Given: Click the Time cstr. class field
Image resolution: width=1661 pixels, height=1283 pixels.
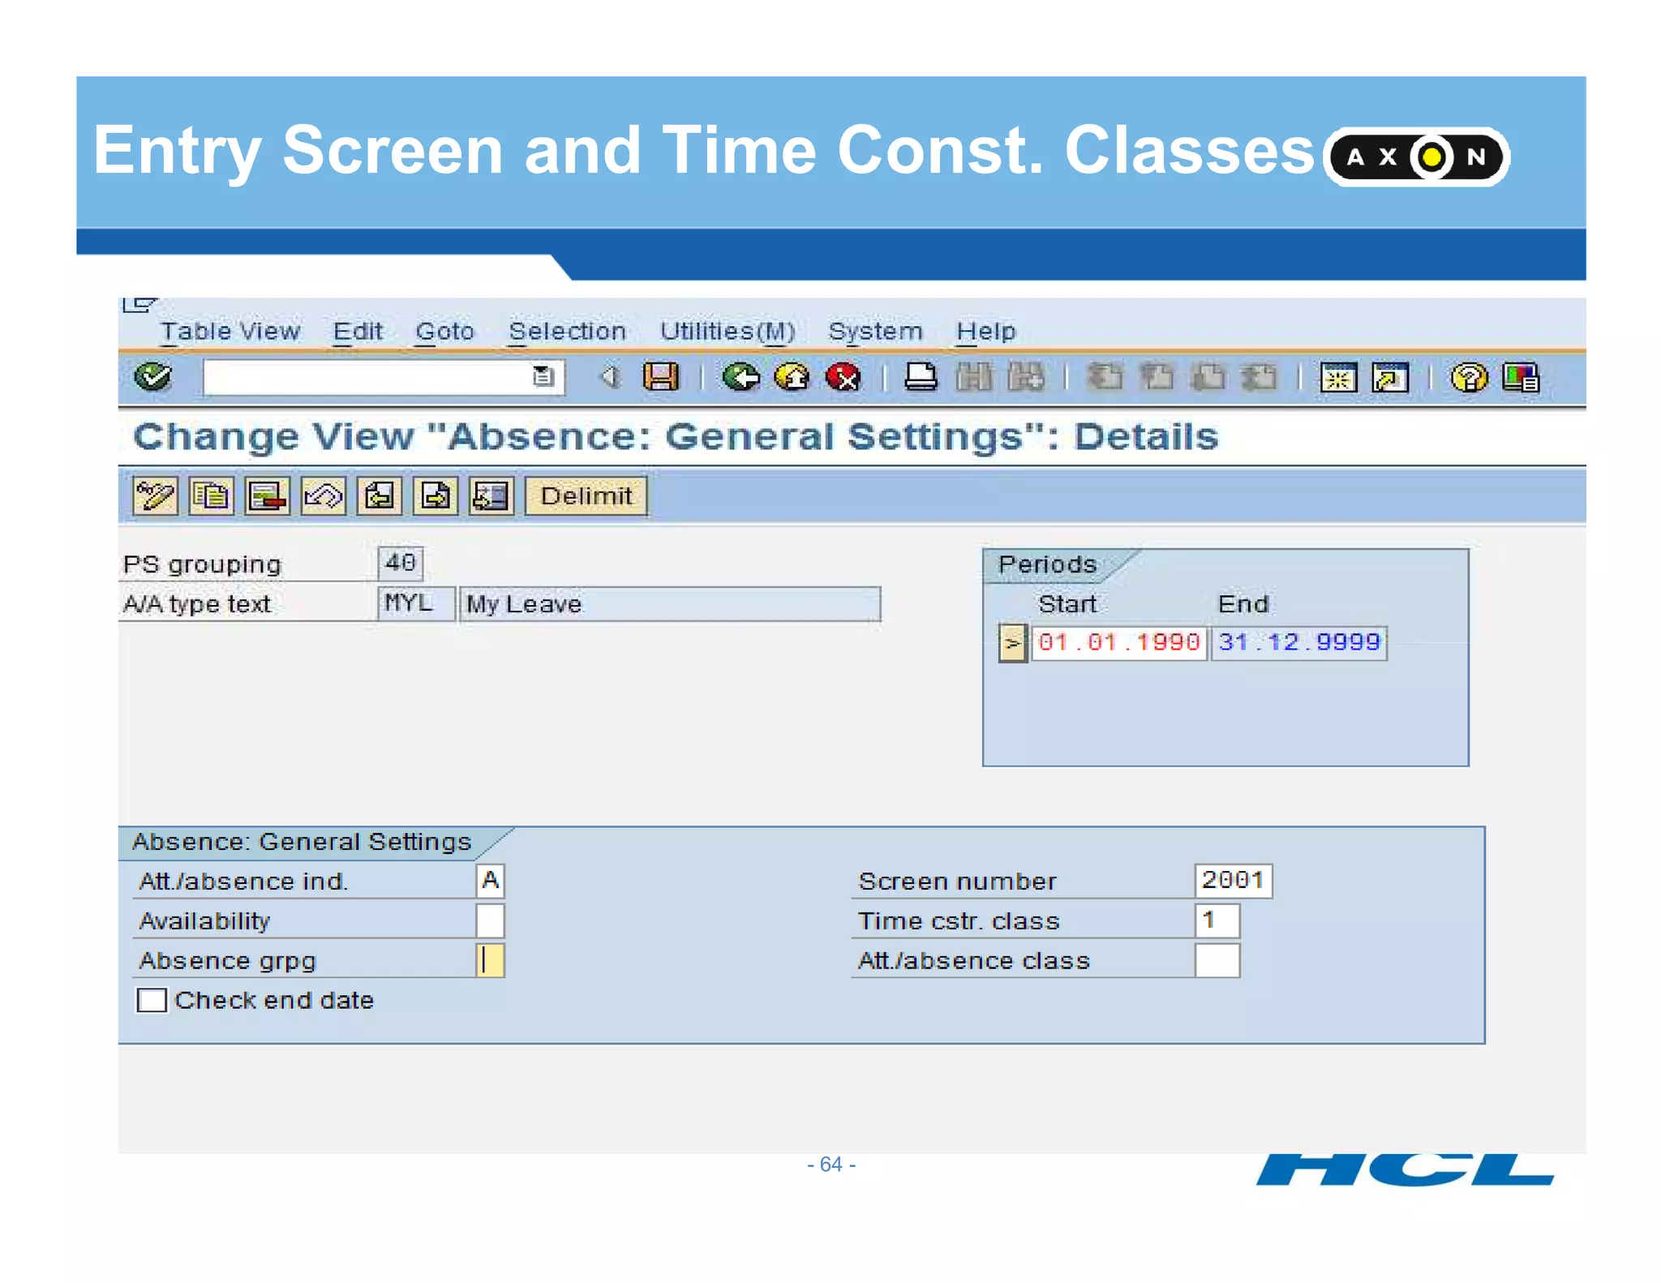Looking at the screenshot, I should 1217,920.
